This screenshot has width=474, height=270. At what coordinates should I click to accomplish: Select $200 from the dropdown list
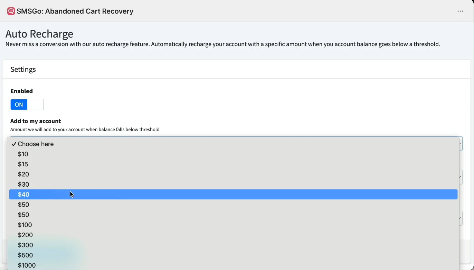click(x=234, y=235)
